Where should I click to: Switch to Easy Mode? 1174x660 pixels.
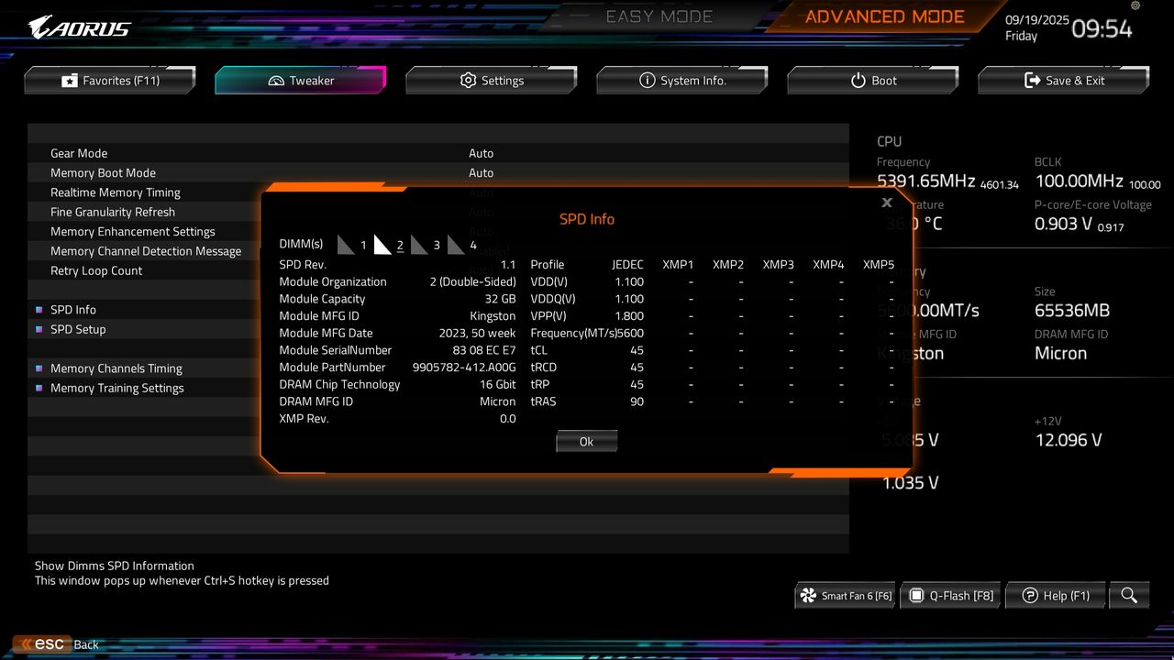tap(659, 16)
